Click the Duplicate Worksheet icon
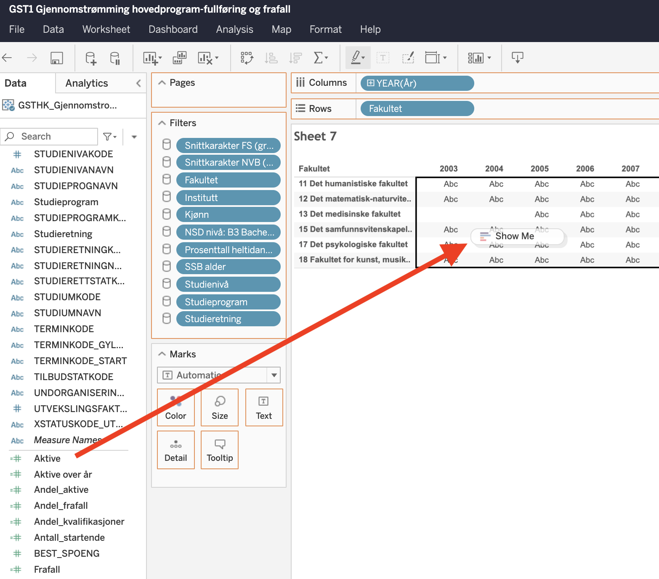This screenshot has width=659, height=579. 180,58
